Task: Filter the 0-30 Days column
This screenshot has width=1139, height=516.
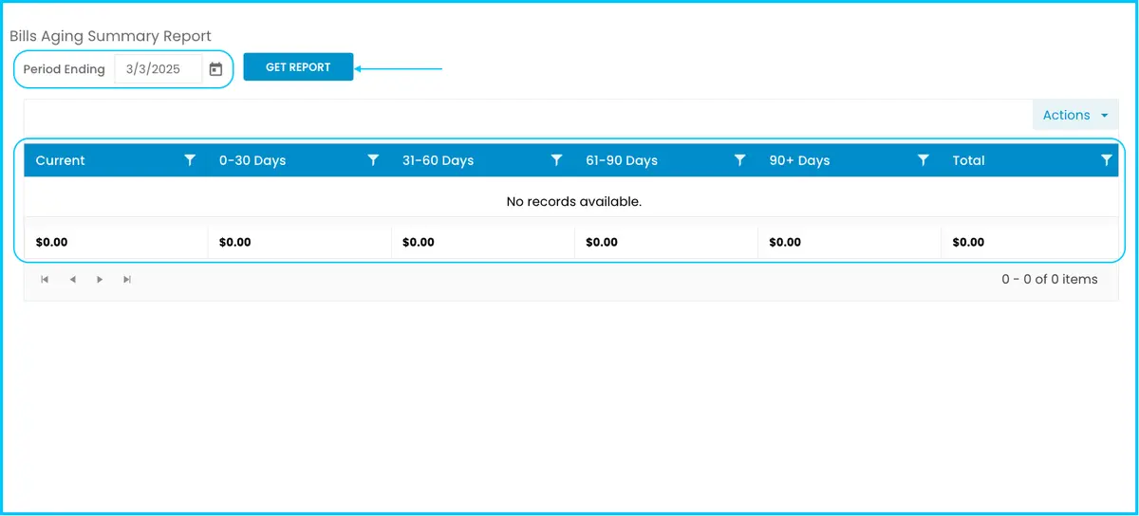Action: pos(373,160)
